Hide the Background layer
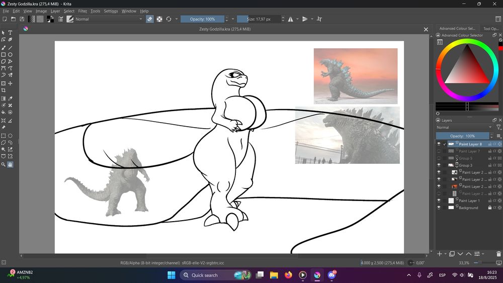The image size is (503, 283). point(439,208)
